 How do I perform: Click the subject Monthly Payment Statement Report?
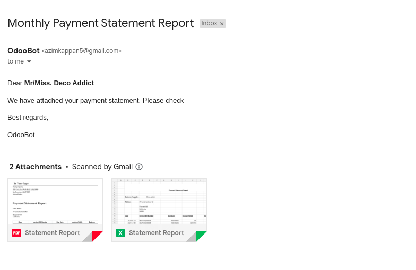tap(101, 23)
